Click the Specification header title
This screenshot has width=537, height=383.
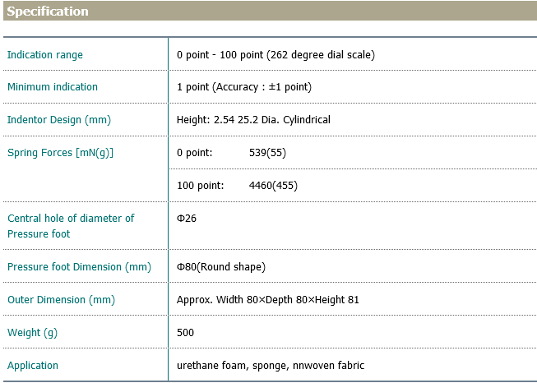coord(48,12)
